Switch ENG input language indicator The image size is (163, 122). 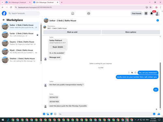[x=147, y=120]
